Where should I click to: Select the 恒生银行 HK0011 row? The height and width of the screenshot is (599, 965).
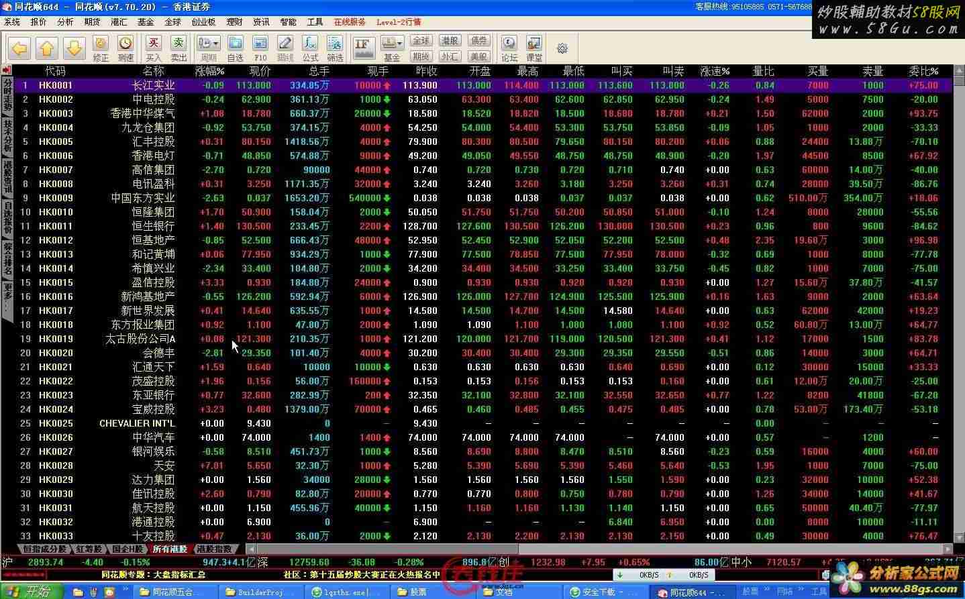(482, 226)
